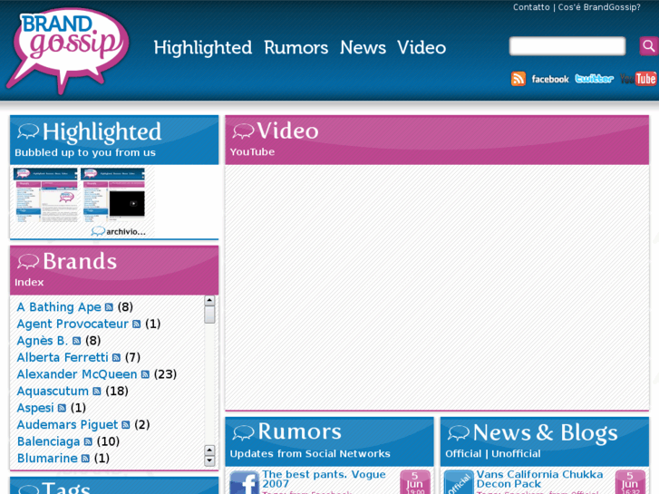This screenshot has width=659, height=494.
Task: Open the Agnès B. brand
Action: 42,341
